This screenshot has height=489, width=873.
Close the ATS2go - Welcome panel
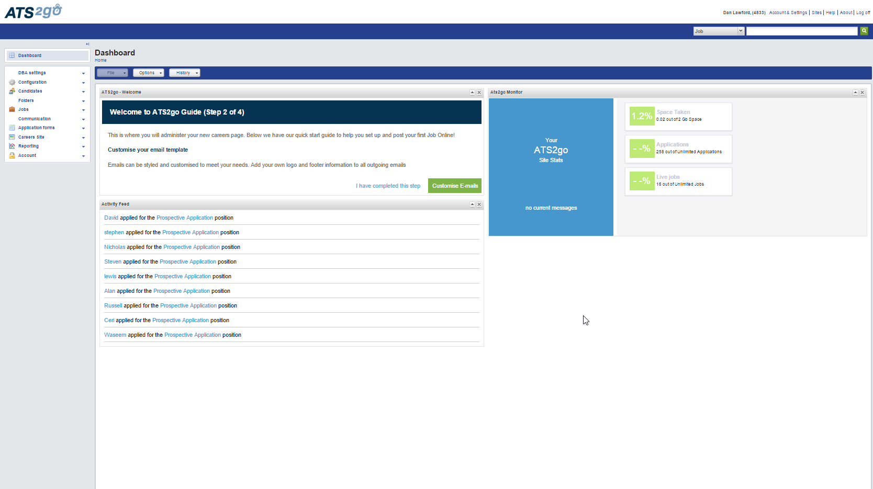(479, 93)
